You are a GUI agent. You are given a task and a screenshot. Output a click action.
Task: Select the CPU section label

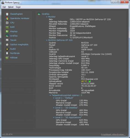[x=12, y=23]
